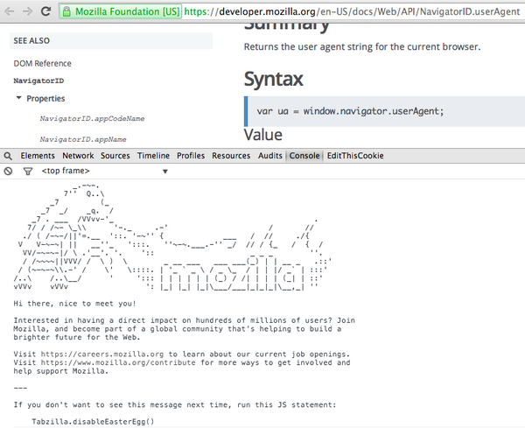Toggle the console filter funnel icon
Viewport: 525px width, 428px height.
pos(28,172)
